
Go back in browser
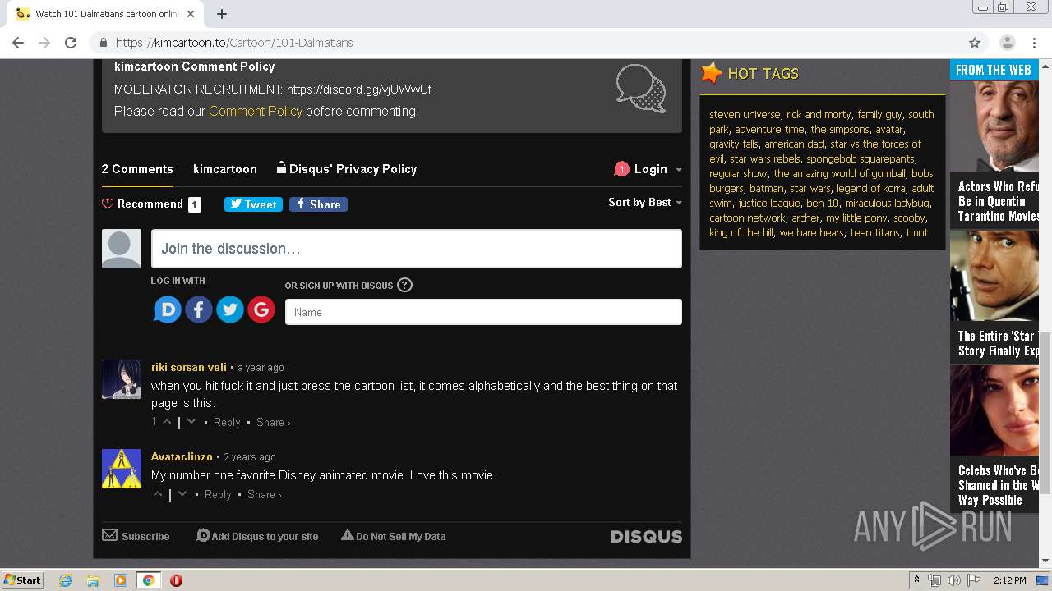pyautogui.click(x=18, y=43)
